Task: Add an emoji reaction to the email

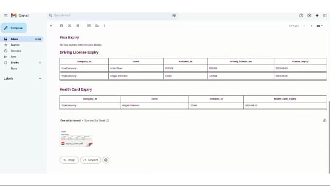Action: pyautogui.click(x=106, y=160)
